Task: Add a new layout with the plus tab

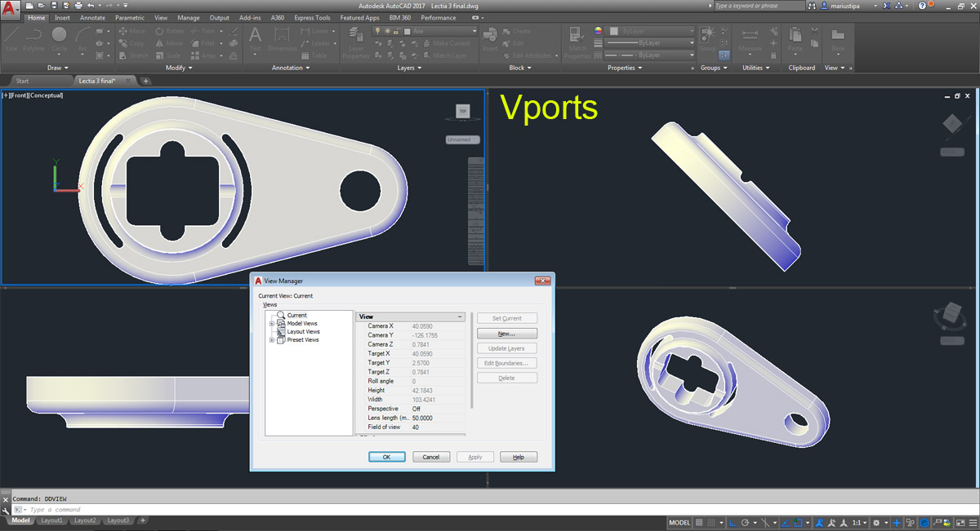Action: [143, 520]
